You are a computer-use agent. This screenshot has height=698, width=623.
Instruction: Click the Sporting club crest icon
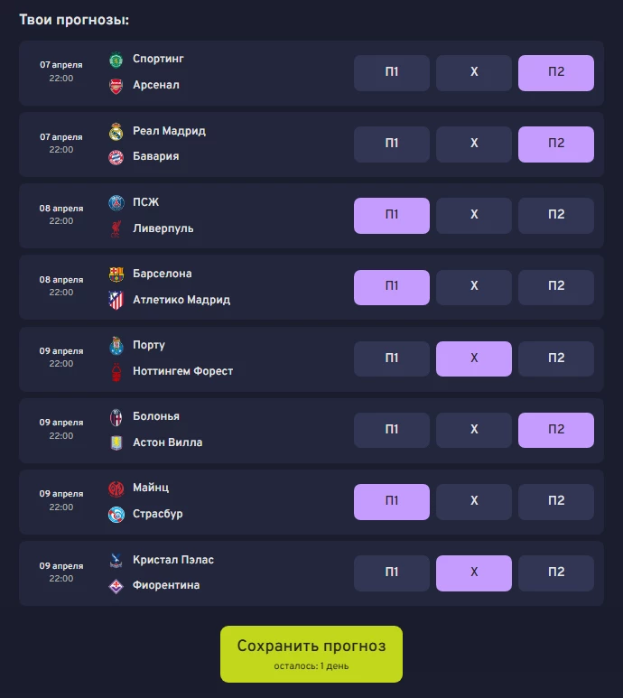tap(116, 60)
